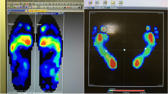168x94 pixels.
Task: Click the camera snapshot icon in second toolbar
Action: [79, 7]
